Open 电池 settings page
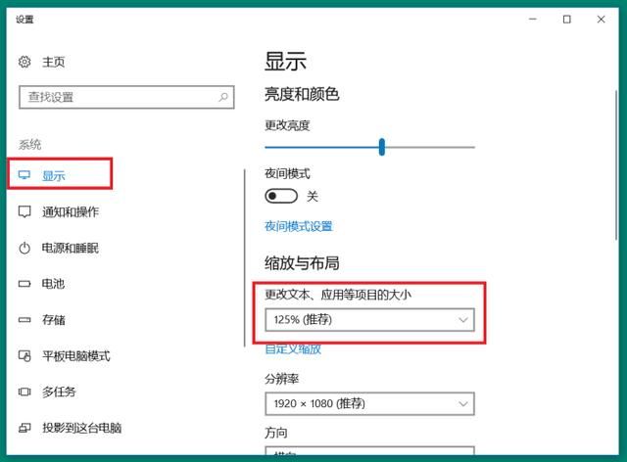The width and height of the screenshot is (627, 462). click(x=54, y=284)
